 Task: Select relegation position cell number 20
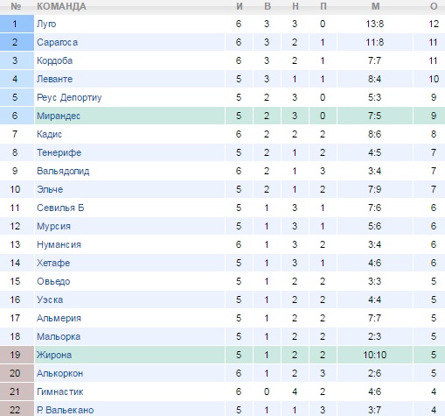(x=17, y=373)
